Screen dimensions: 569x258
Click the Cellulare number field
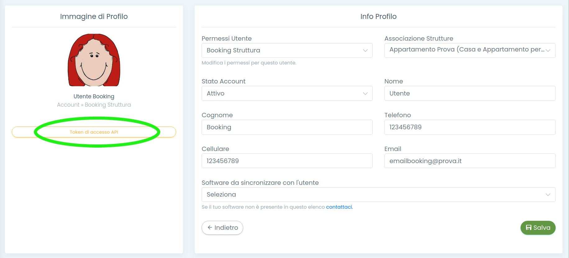[287, 161]
